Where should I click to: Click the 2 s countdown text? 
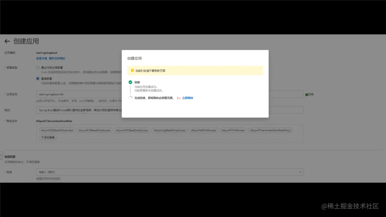178,98
